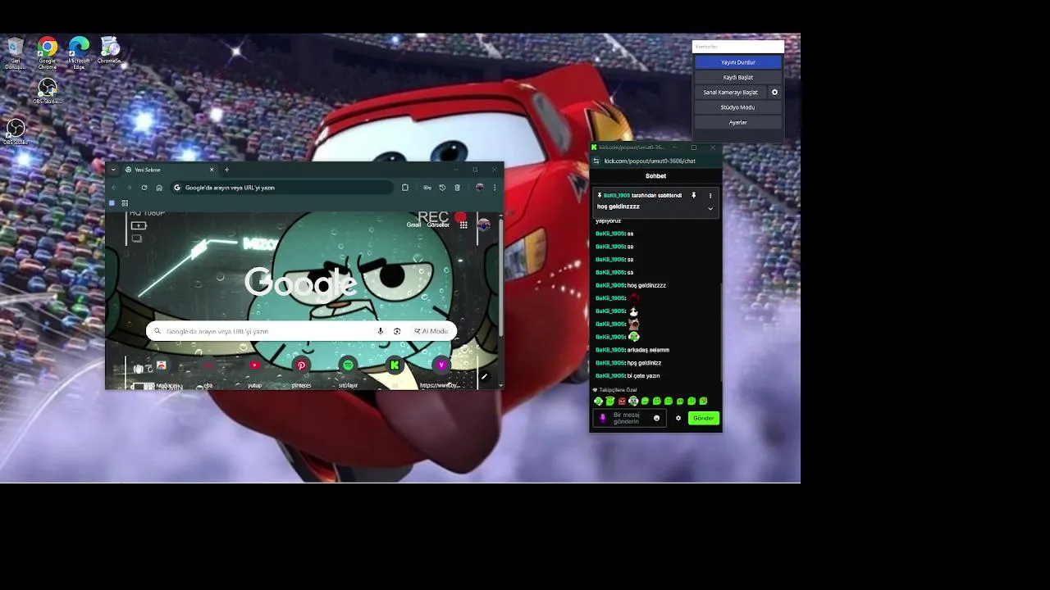Click Sanal Kamerayı Başlat button
1050x590 pixels.
point(730,93)
